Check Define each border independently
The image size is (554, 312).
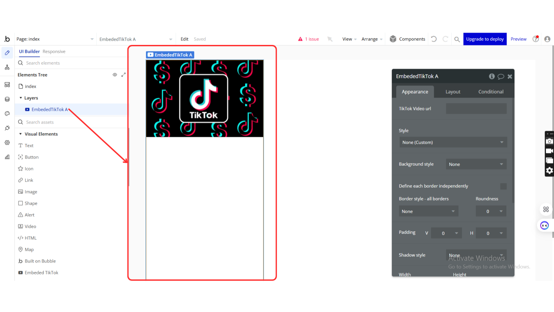tap(503, 186)
